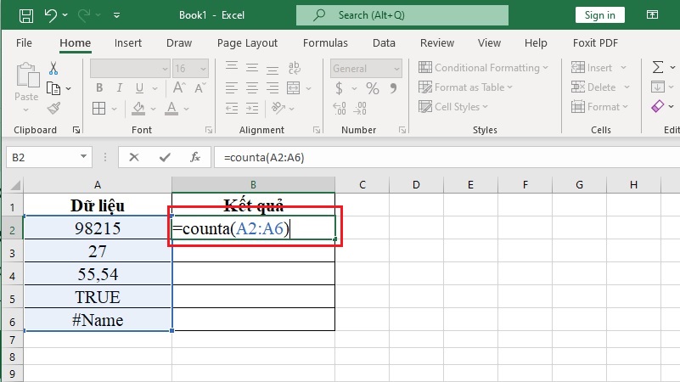The image size is (680, 382).
Task: Expand Font Color dropdown arrow
Action: pyautogui.click(x=186, y=109)
